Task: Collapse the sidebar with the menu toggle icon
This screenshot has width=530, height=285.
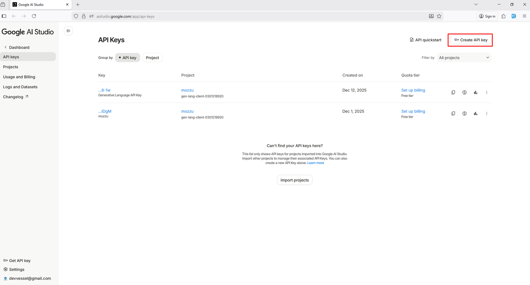Action: [68, 31]
